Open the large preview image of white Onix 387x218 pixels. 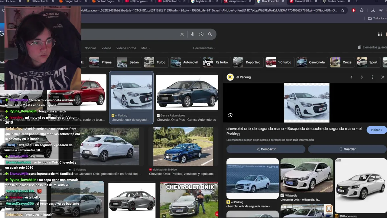307,103
